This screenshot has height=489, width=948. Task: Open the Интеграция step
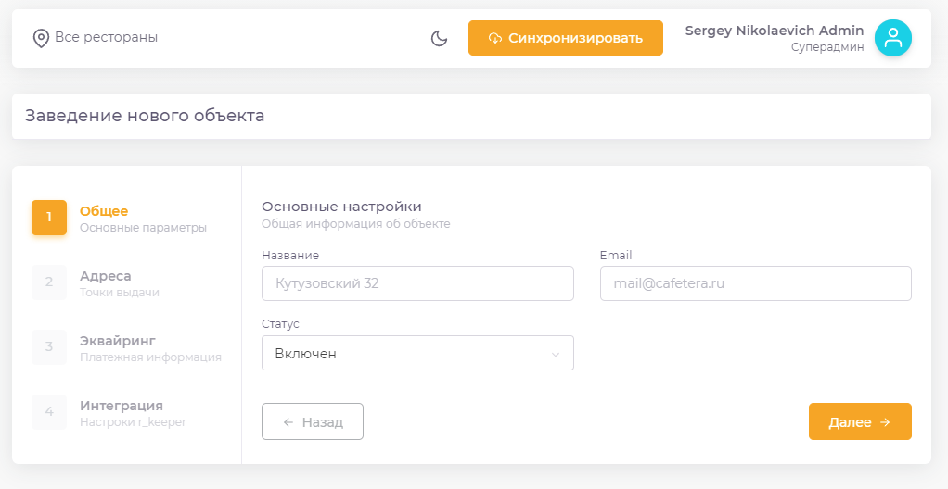pos(121,406)
